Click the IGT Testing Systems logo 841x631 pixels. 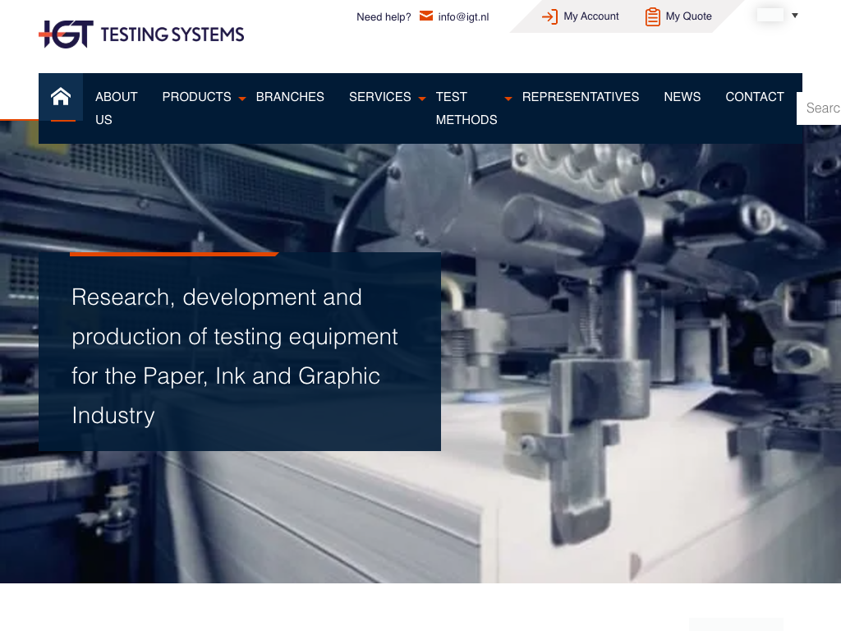click(141, 34)
